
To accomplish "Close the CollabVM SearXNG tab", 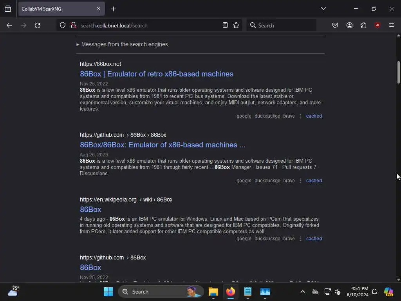I will [99, 9].
